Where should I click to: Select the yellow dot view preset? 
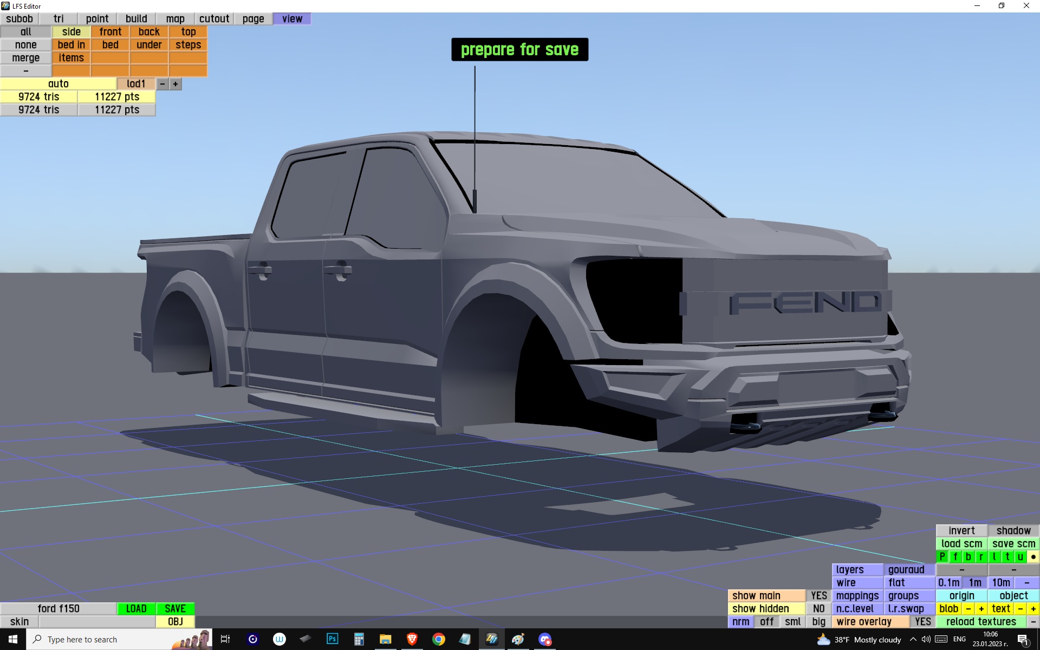pos(1033,557)
